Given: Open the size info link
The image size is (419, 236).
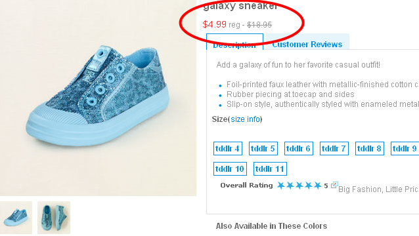Looking at the screenshot, I should click(246, 119).
